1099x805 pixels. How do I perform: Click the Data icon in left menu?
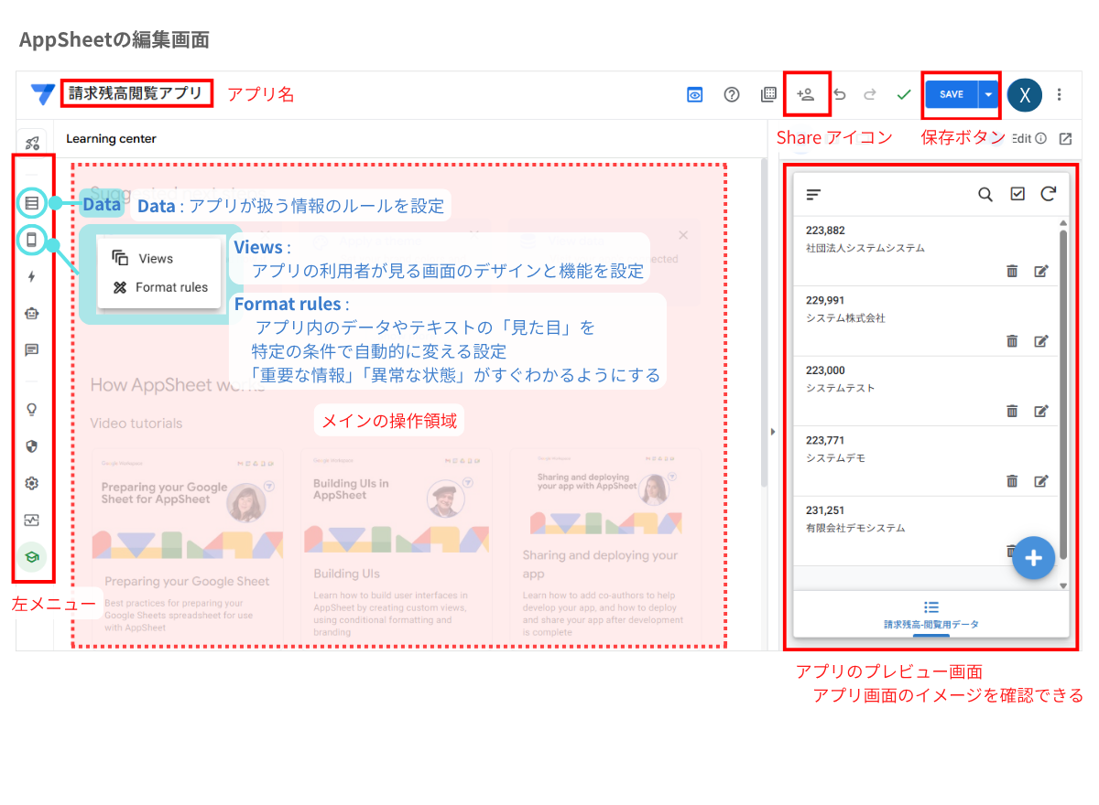[x=32, y=203]
